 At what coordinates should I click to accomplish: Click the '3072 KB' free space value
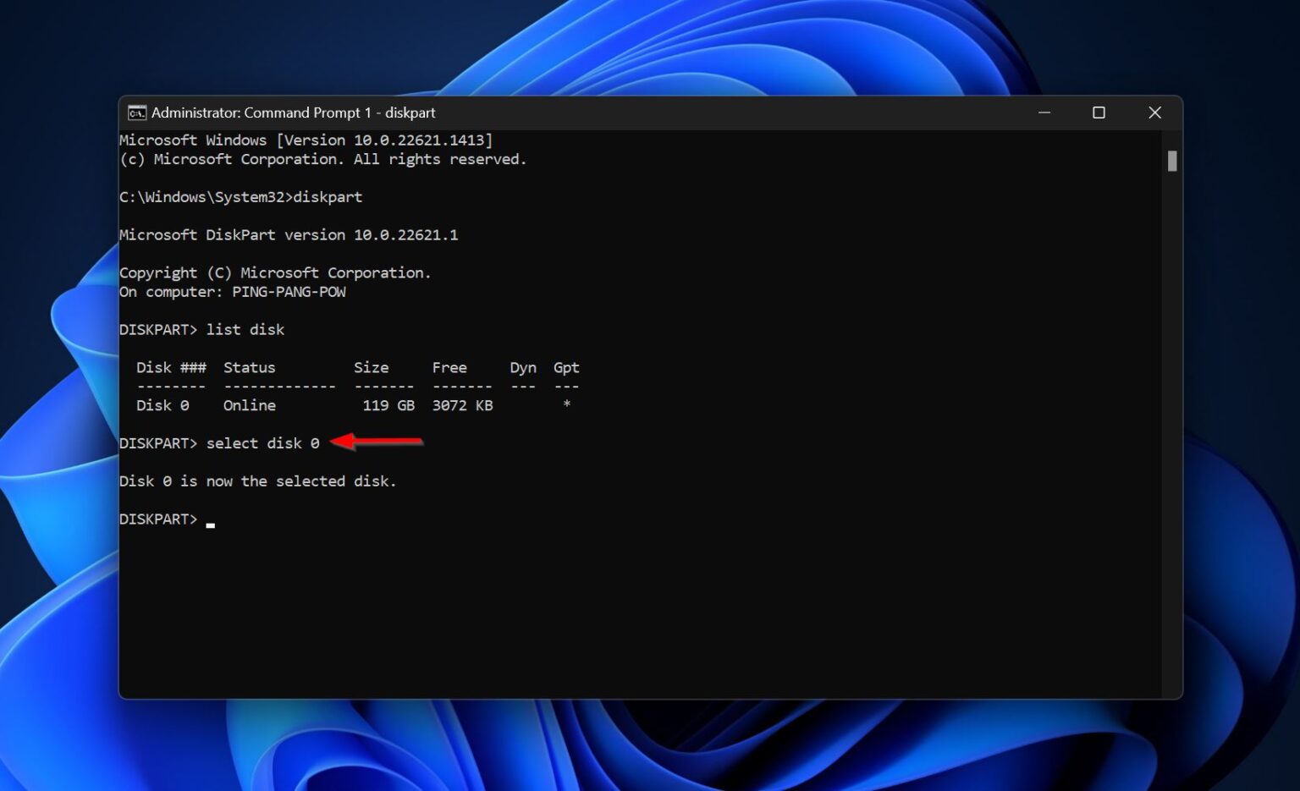tap(462, 405)
